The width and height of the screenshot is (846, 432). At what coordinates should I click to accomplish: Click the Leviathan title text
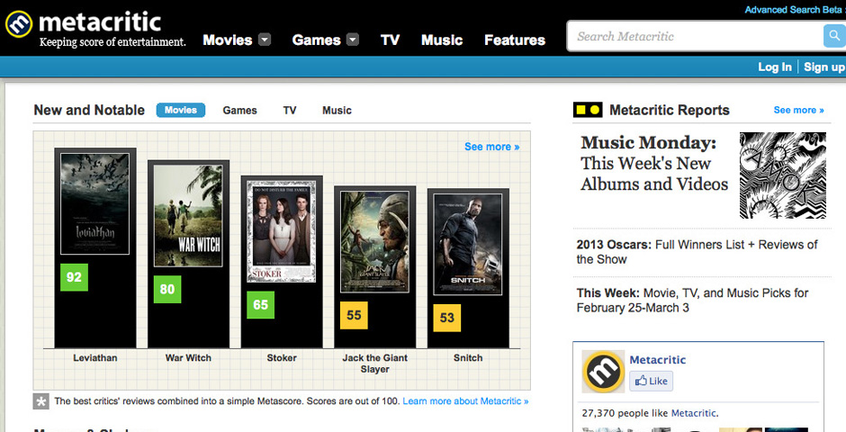[x=95, y=357]
